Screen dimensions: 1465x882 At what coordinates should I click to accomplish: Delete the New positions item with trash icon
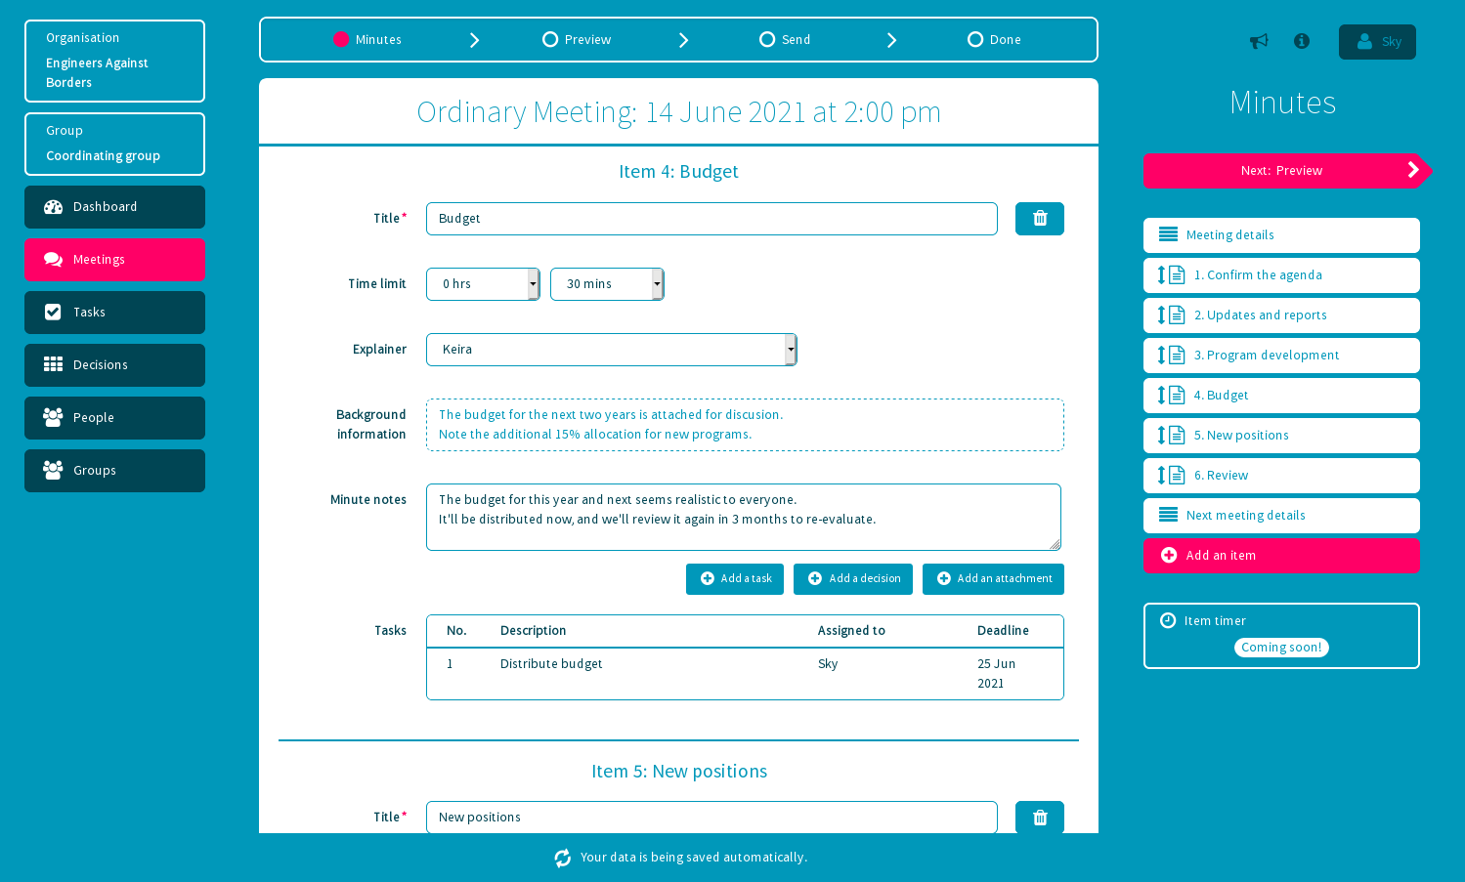tap(1039, 818)
